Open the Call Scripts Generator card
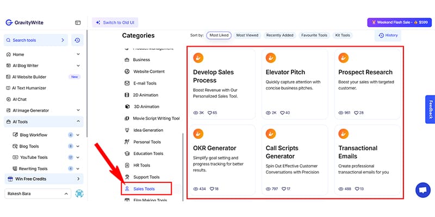The height and width of the screenshot is (217, 435). (295, 160)
